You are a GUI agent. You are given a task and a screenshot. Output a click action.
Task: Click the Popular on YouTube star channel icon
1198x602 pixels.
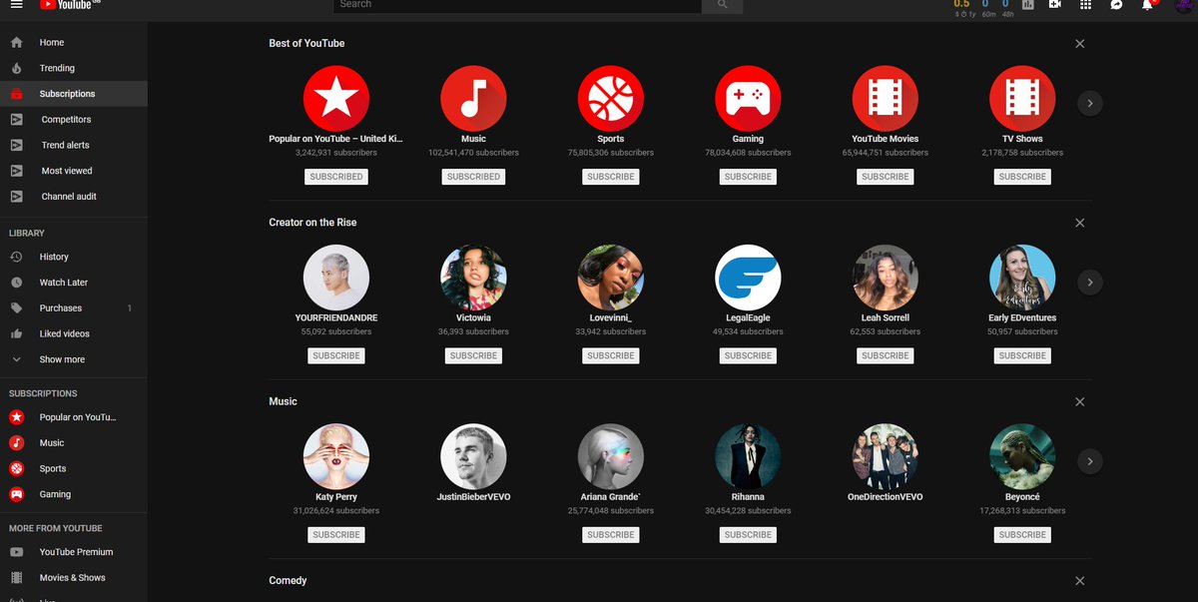point(336,98)
